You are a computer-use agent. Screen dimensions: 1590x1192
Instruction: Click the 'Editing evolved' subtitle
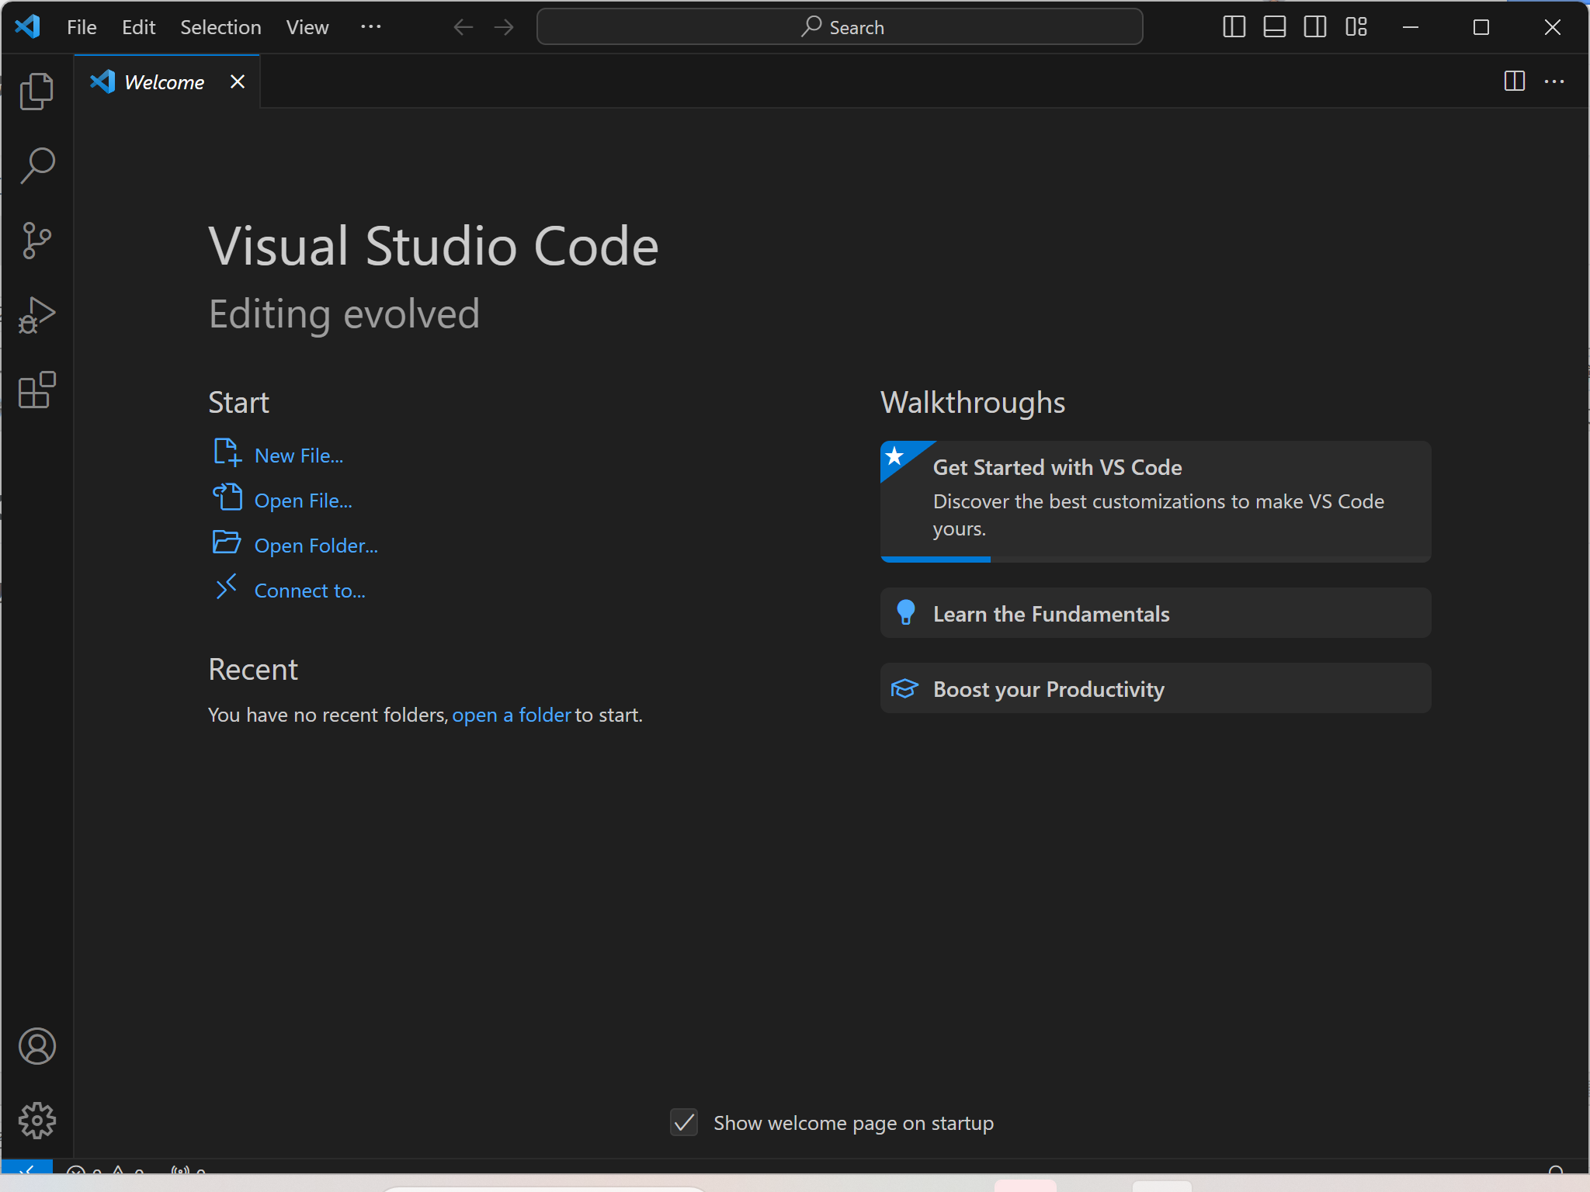click(x=344, y=314)
